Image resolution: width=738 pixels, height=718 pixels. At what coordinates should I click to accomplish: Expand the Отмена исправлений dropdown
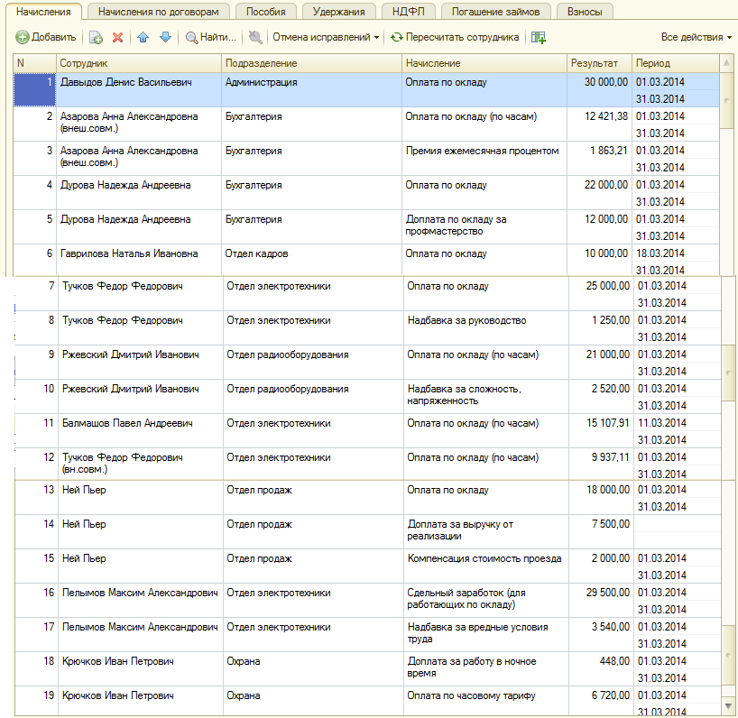tap(326, 38)
